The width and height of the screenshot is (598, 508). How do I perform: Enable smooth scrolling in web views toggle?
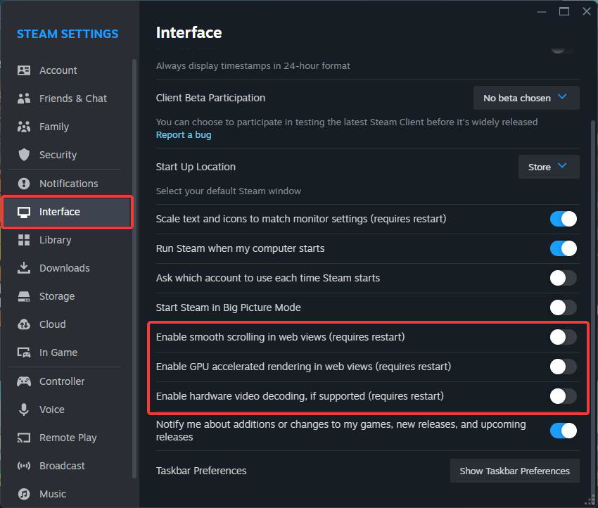[563, 337]
